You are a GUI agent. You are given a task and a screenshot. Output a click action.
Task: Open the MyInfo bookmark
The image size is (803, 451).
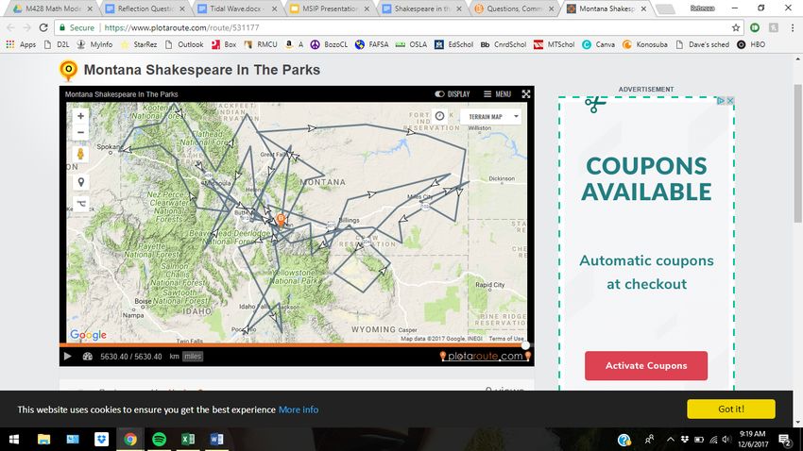94,44
